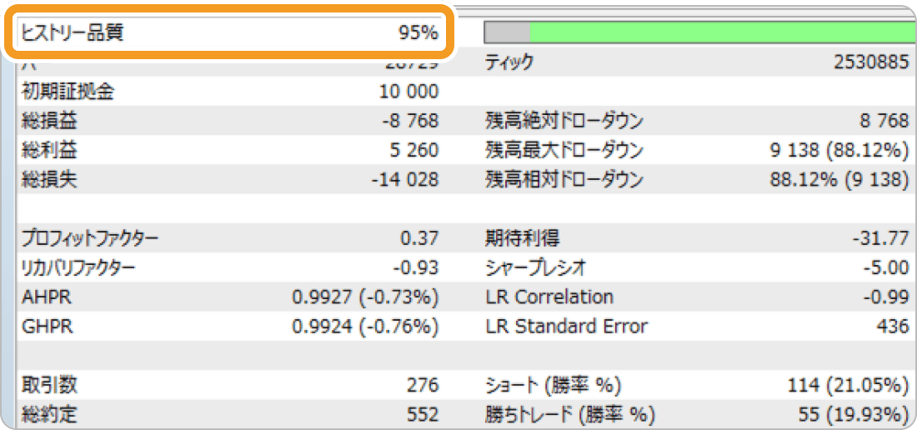Screen dimensions: 917x430
Task: Click the プロフィットファクター label
Action: pos(89,238)
